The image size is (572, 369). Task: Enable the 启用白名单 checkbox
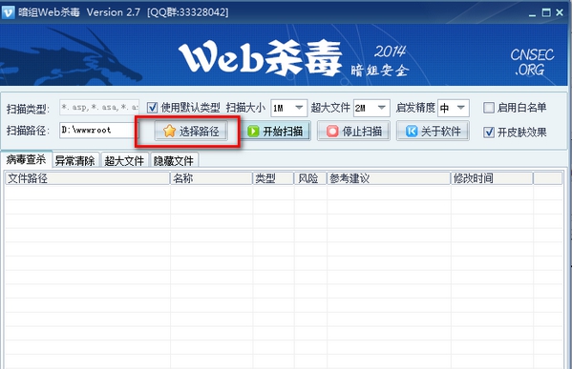click(x=489, y=108)
